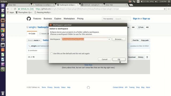
Task: Click the Browse... button for workspace folder
Action: click(119, 39)
